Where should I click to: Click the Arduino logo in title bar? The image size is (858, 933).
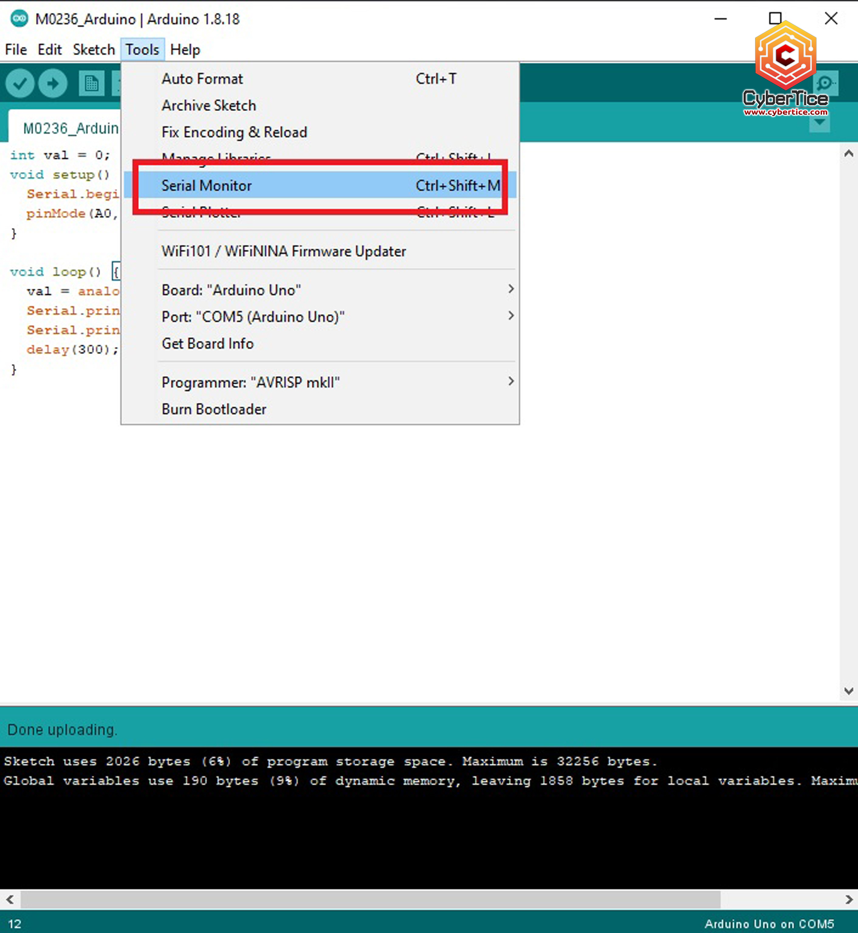point(19,18)
